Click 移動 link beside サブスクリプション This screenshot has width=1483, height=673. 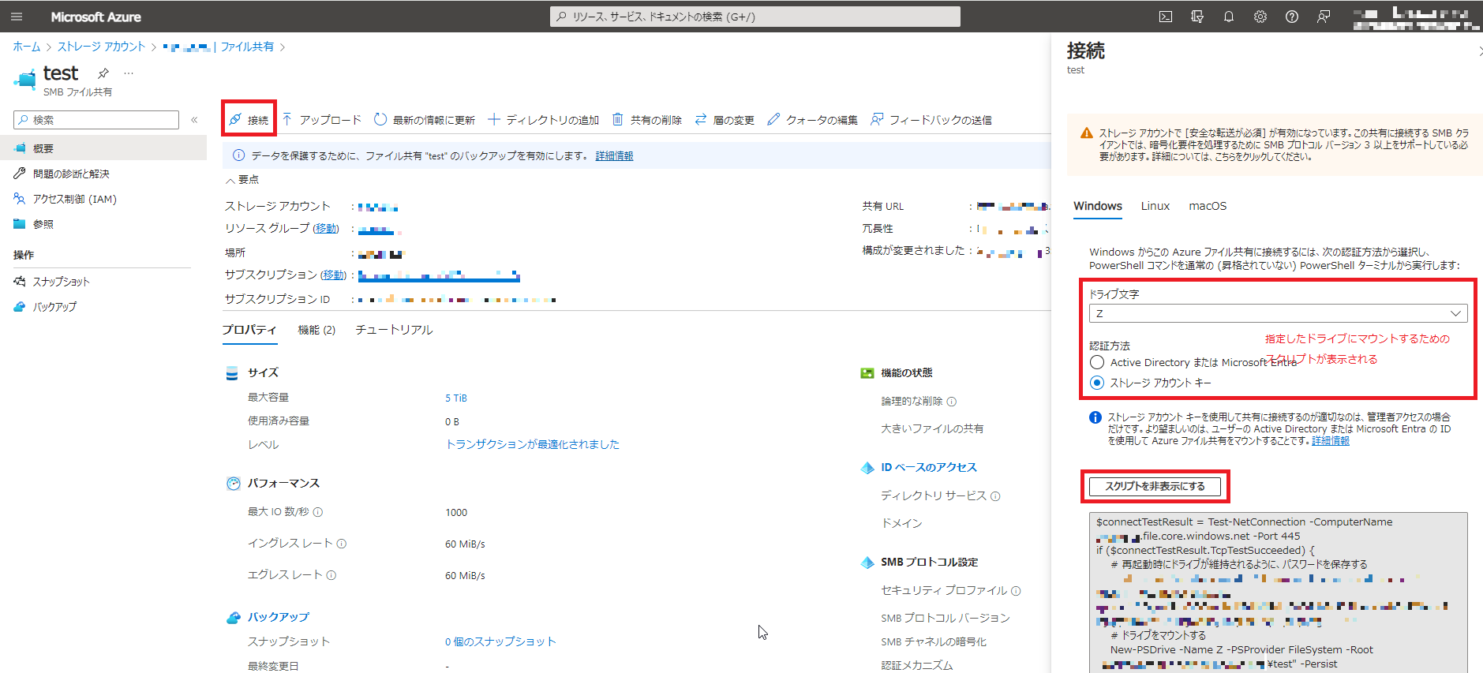(334, 275)
